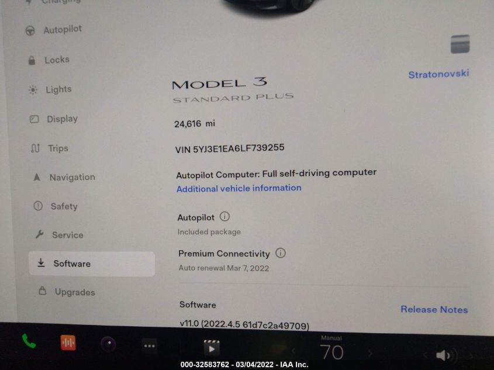Click the Stratonovski vehicle name link
494x370 pixels.
438,74
